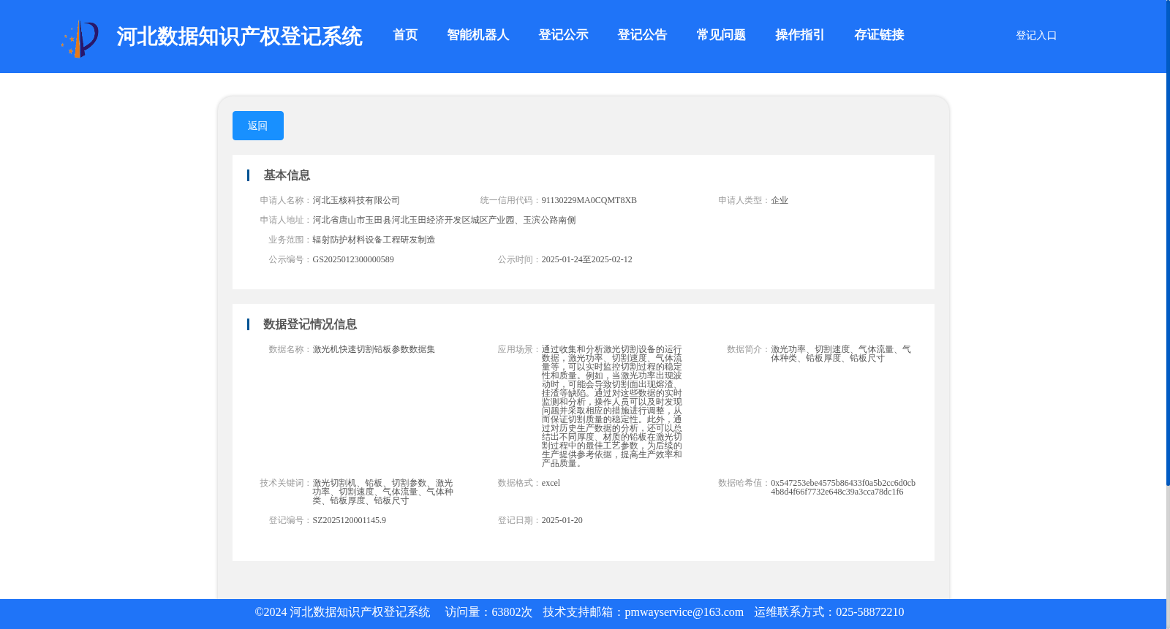Click the footer phone number 025-58872210
Viewport: 1170px width, 629px height.
(869, 612)
